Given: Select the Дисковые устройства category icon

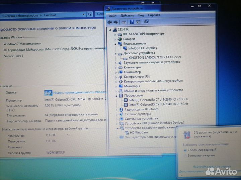Looking at the screenshot, I should click(x=120, y=54).
